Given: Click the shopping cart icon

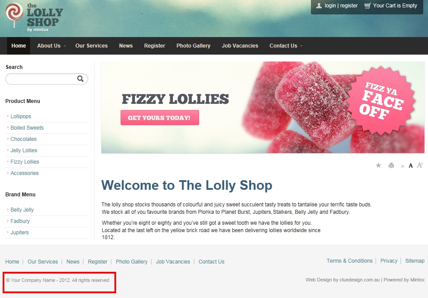Looking at the screenshot, I should coord(367,6).
